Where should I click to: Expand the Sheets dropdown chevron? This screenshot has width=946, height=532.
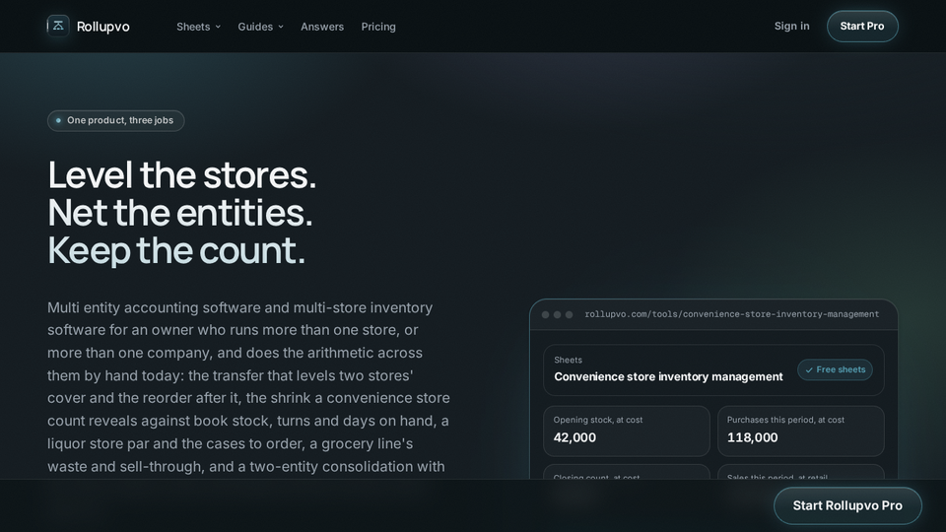[x=218, y=27]
